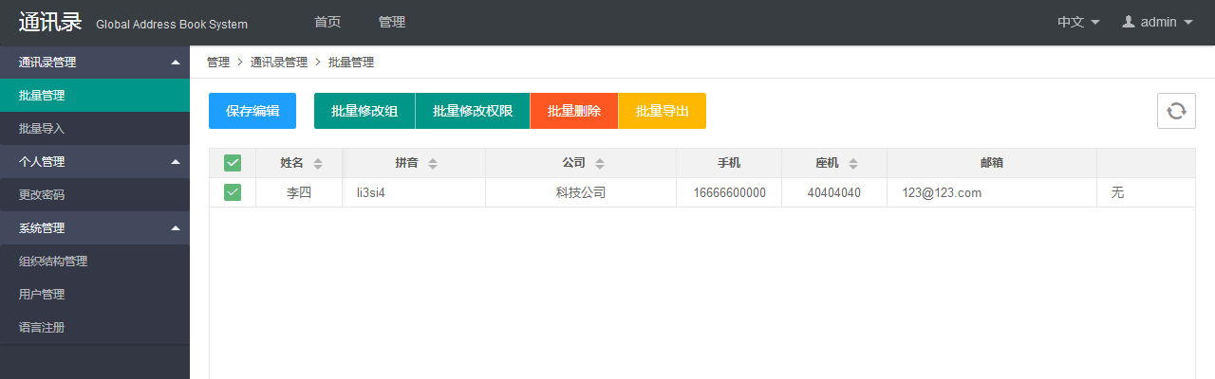
Task: Click the 通讯录 logo title
Action: pos(50,22)
